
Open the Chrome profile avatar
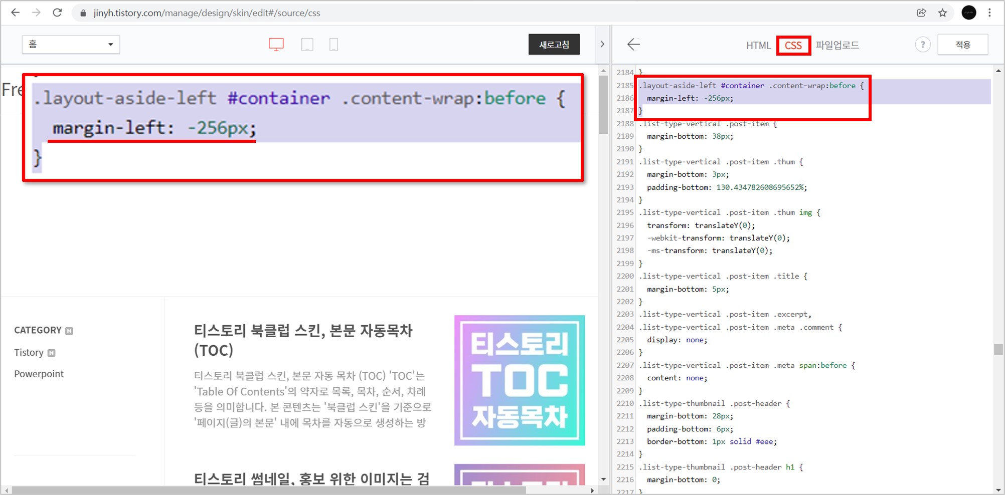969,13
